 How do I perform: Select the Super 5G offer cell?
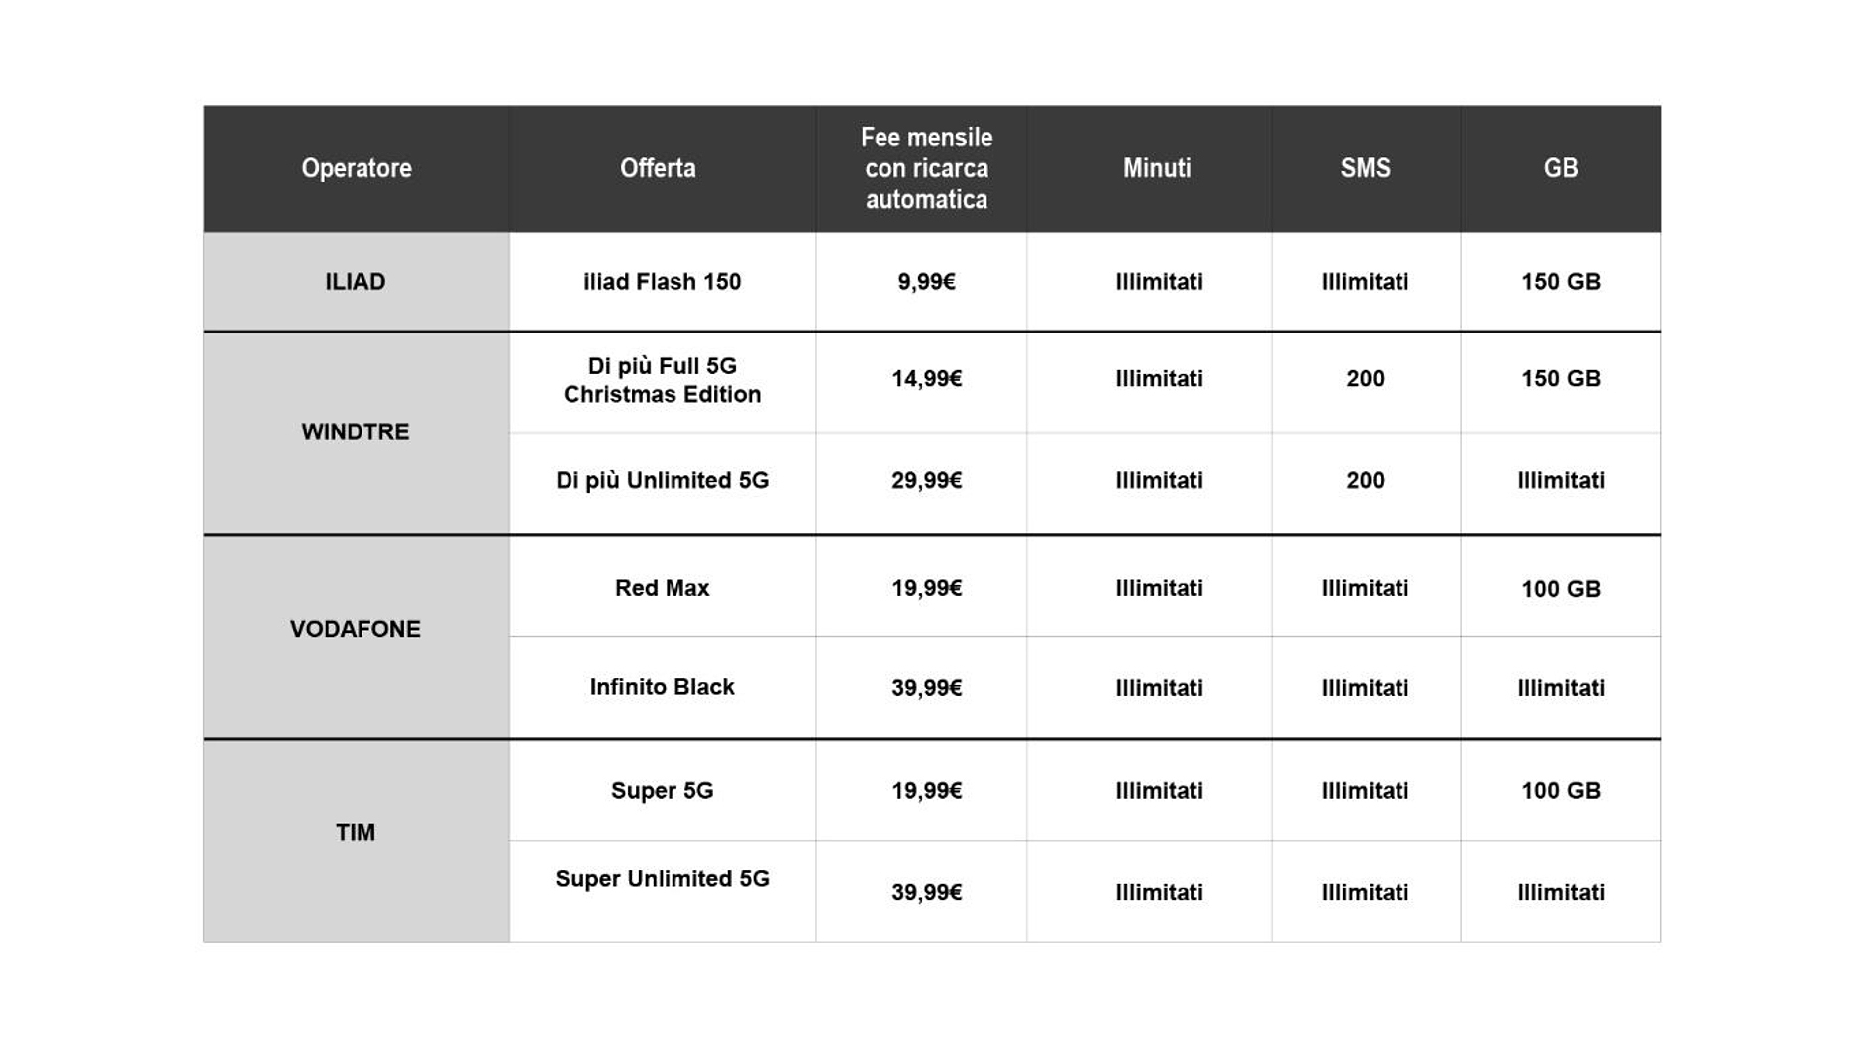tap(662, 791)
